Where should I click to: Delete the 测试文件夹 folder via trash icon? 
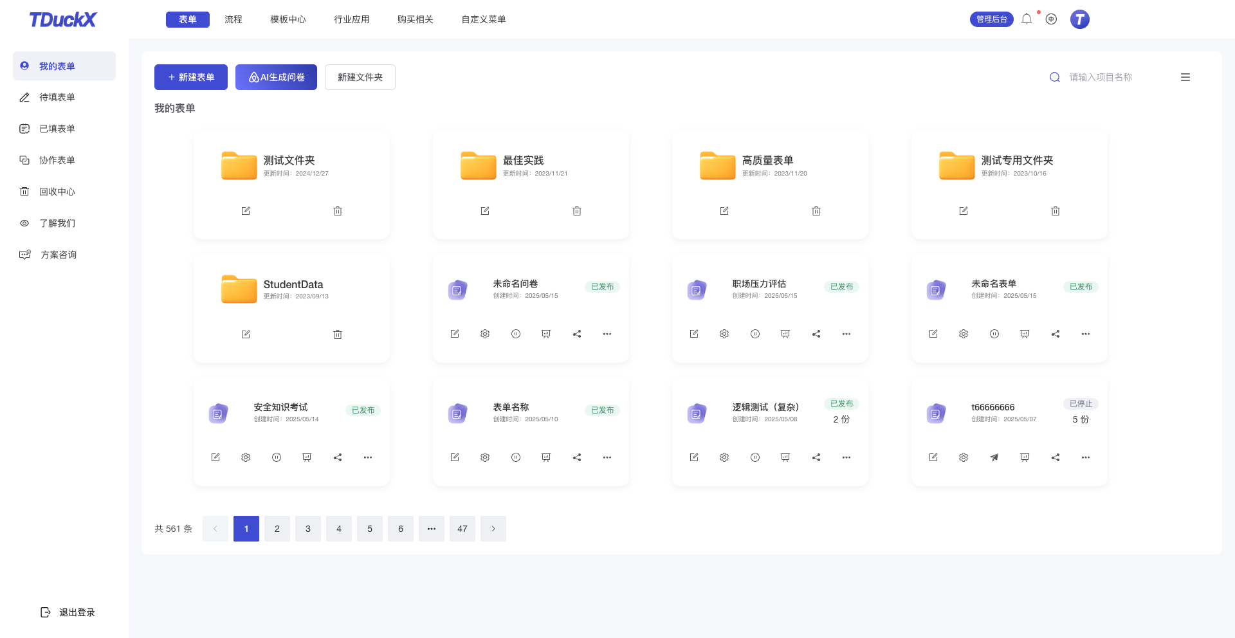click(x=338, y=211)
